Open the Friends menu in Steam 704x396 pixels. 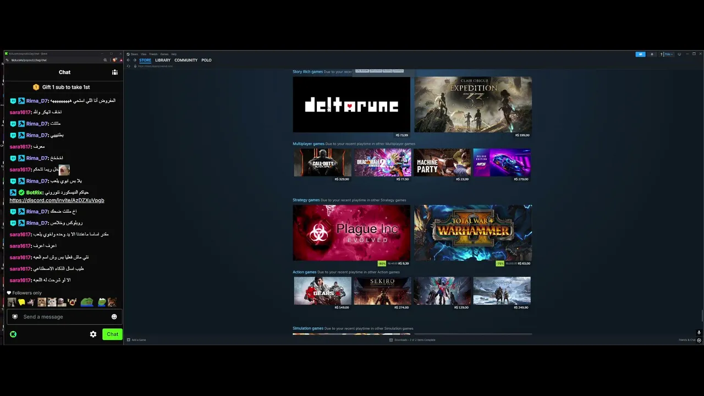click(x=153, y=54)
